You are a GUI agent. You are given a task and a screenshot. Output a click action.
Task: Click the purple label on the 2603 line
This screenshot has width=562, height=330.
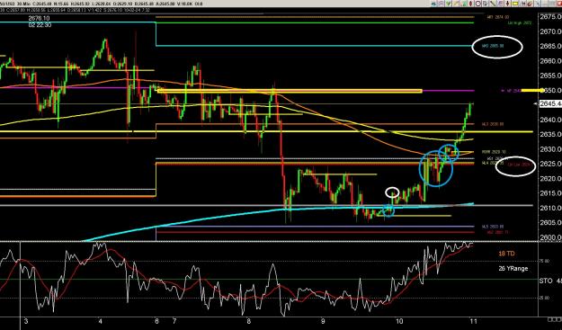493,227
